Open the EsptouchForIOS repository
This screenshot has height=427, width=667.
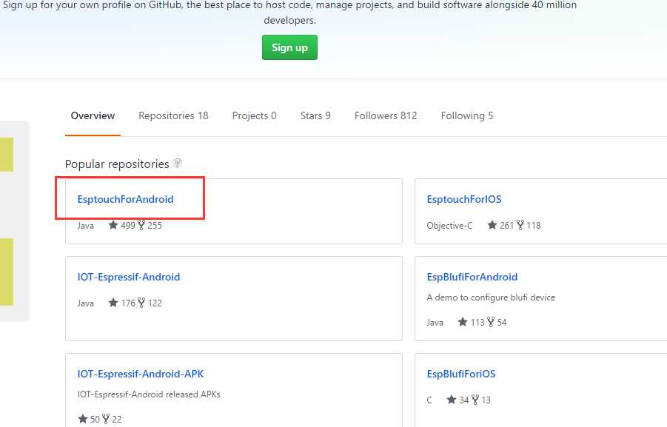tap(464, 199)
